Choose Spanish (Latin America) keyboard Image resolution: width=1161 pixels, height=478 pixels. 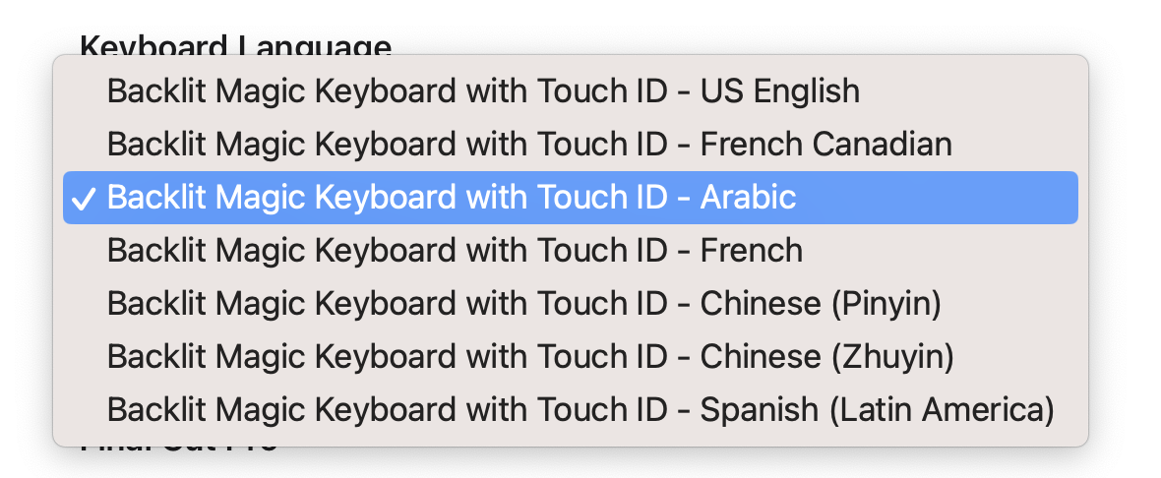(580, 409)
